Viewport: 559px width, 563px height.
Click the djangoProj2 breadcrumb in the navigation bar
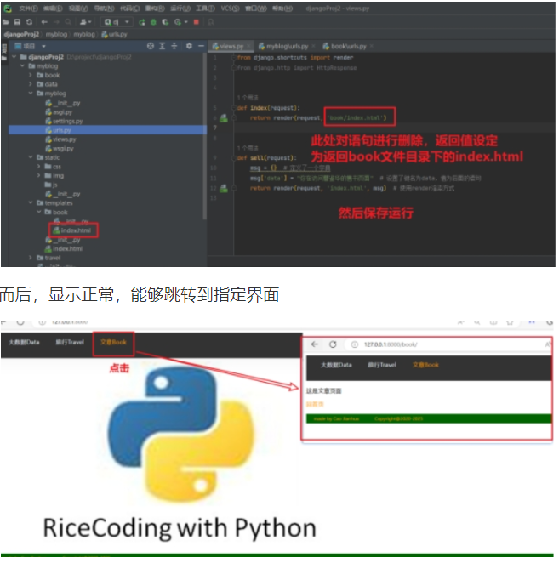click(21, 34)
